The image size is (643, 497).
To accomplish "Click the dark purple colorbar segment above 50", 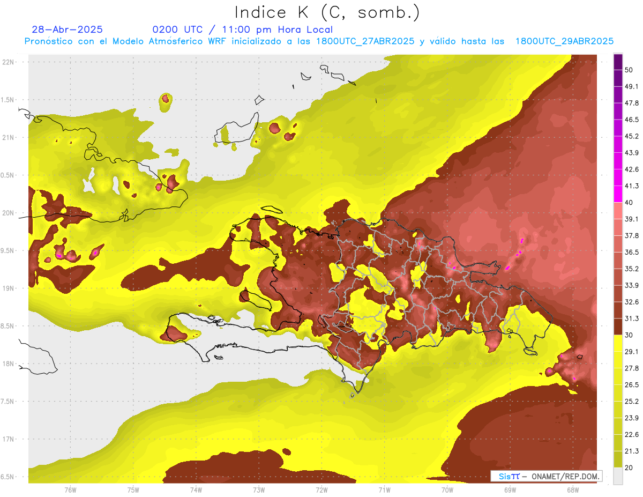I will click(618, 62).
